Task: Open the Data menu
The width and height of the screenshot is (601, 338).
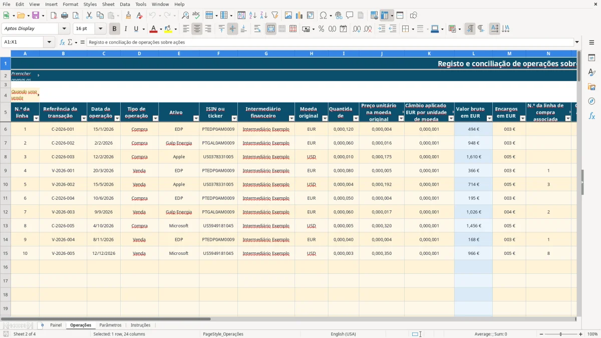Action: (x=125, y=4)
